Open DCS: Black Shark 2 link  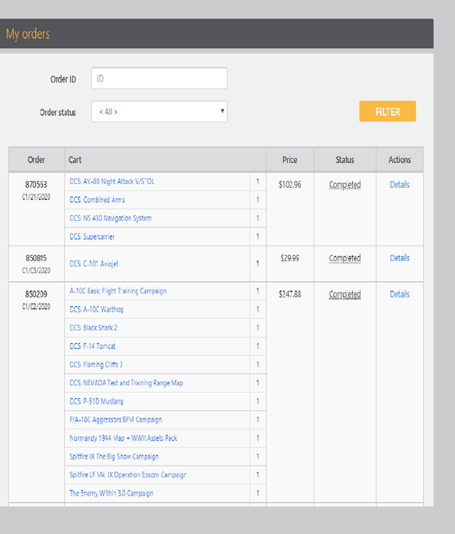pyautogui.click(x=94, y=328)
